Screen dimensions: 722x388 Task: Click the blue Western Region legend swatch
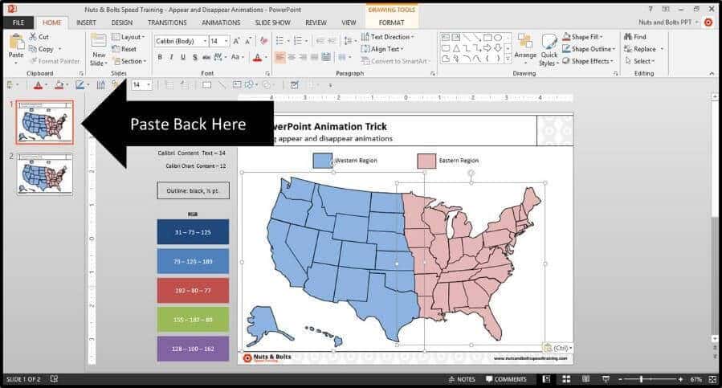322,161
